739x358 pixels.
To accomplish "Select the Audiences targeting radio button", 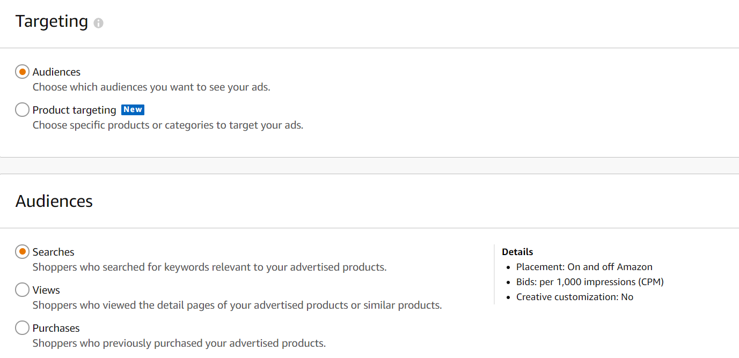I will coord(22,72).
